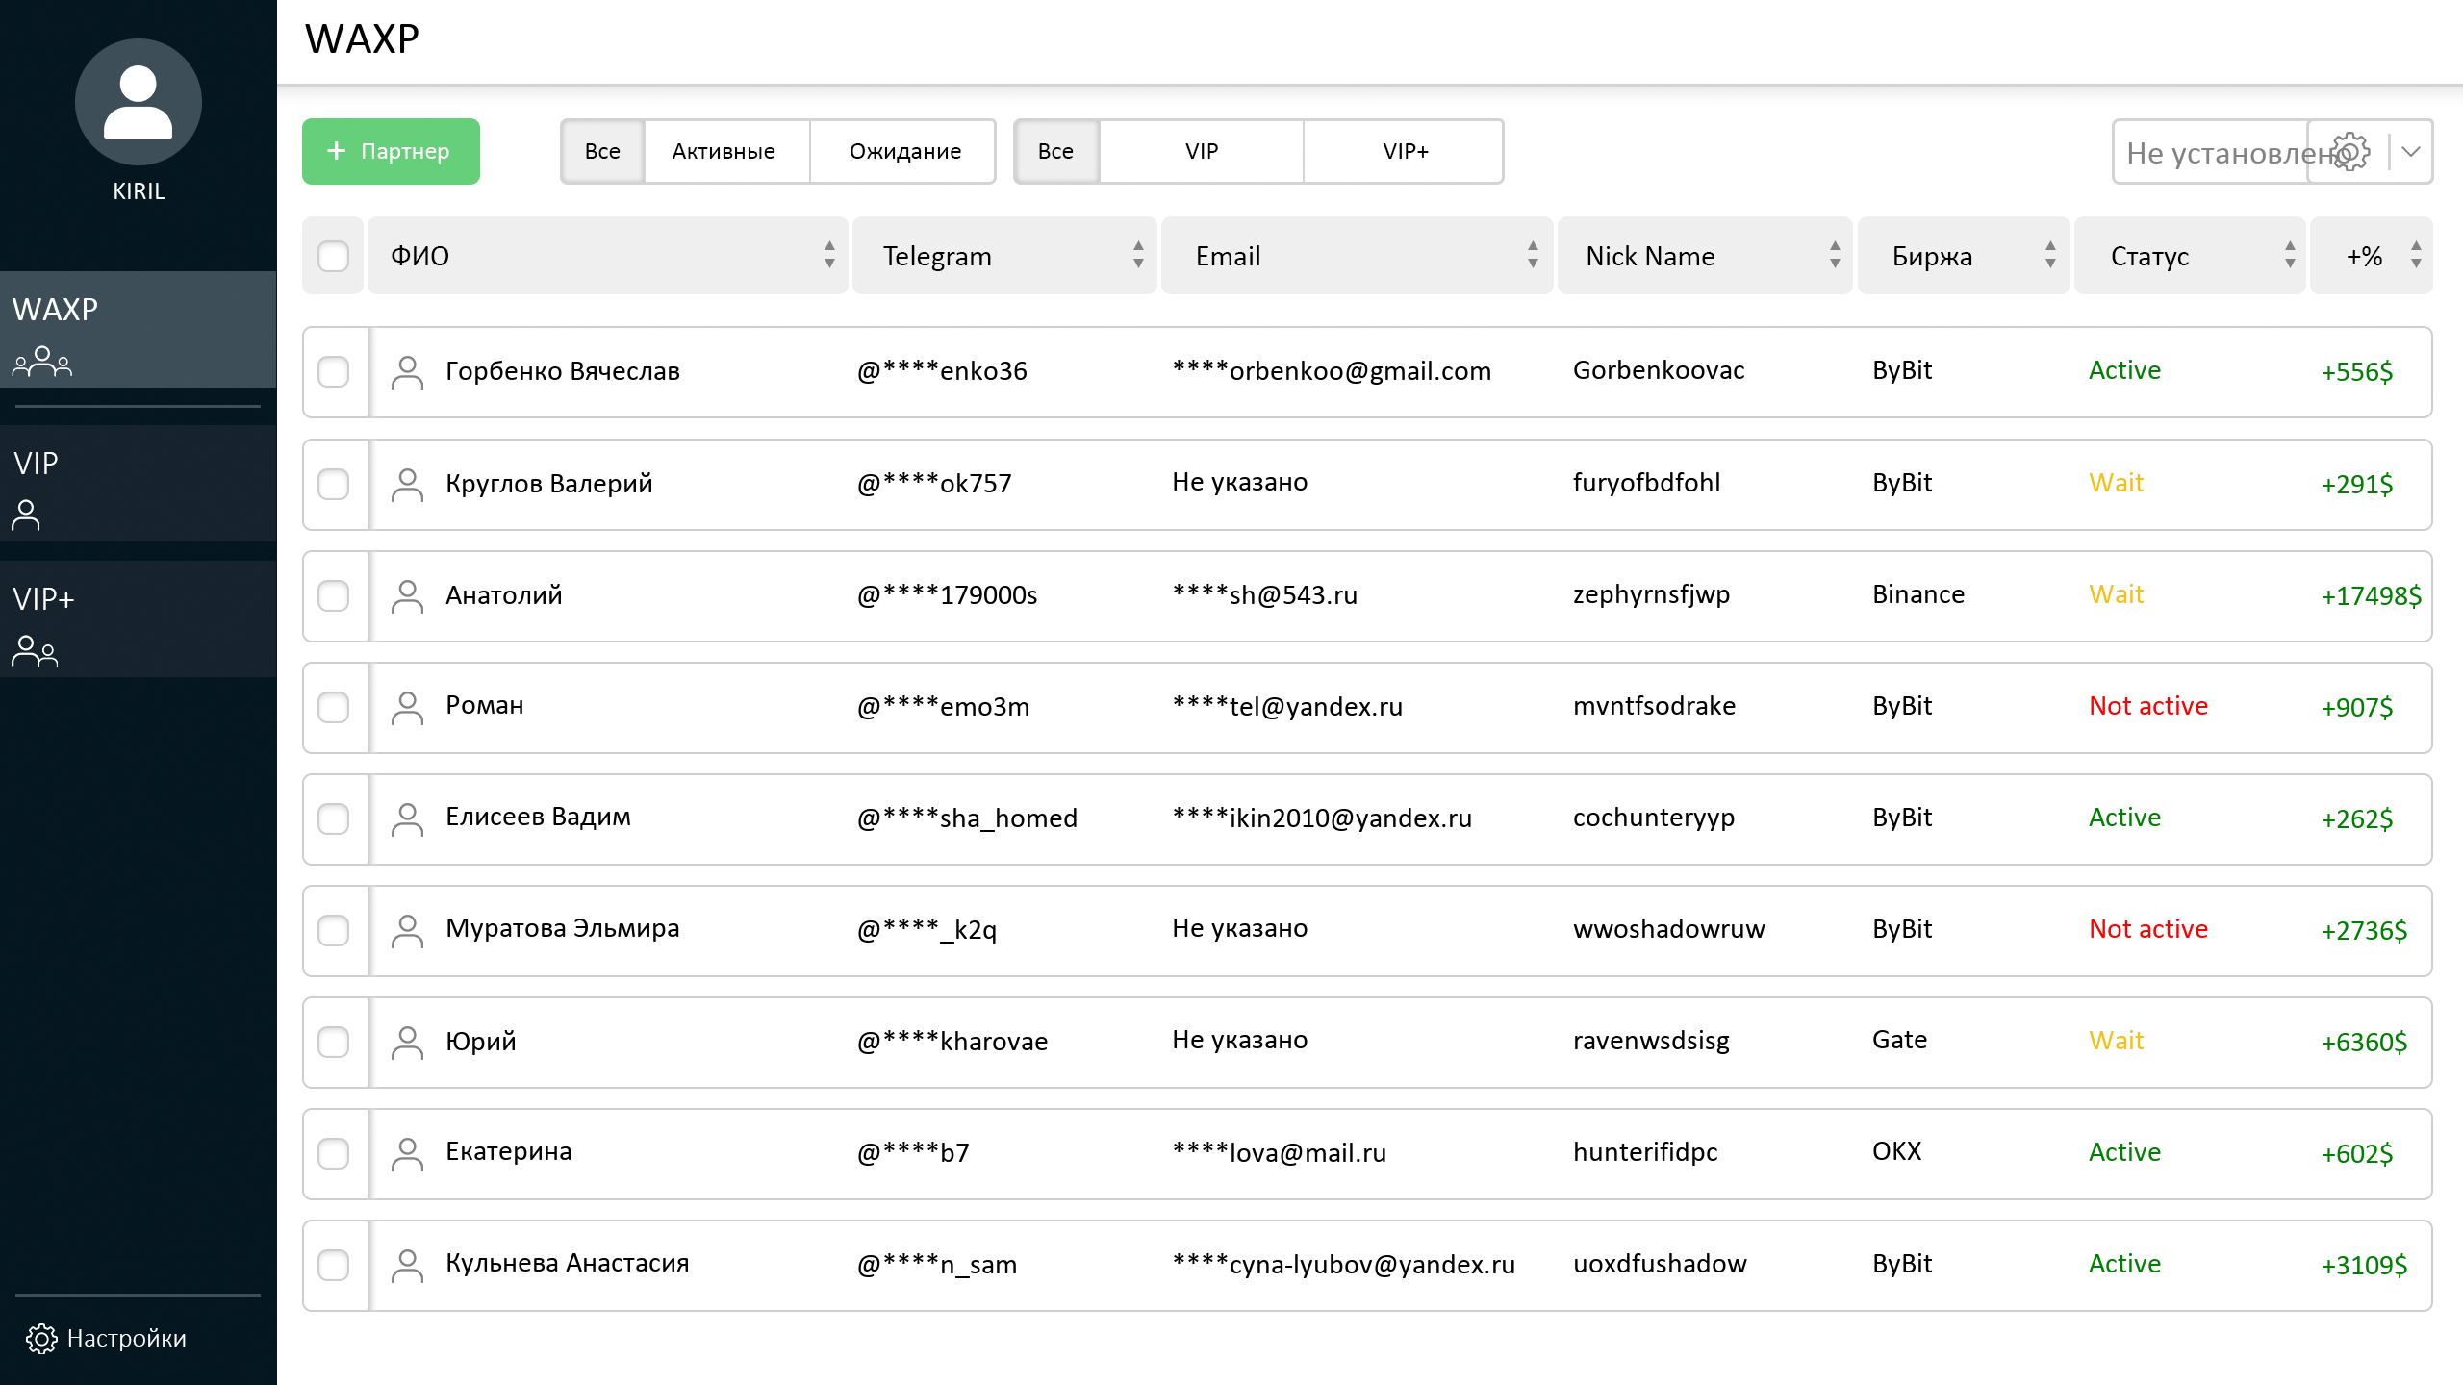Open the WAXP group icon in sidebar
This screenshot has width=2463, height=1385.
coord(41,362)
